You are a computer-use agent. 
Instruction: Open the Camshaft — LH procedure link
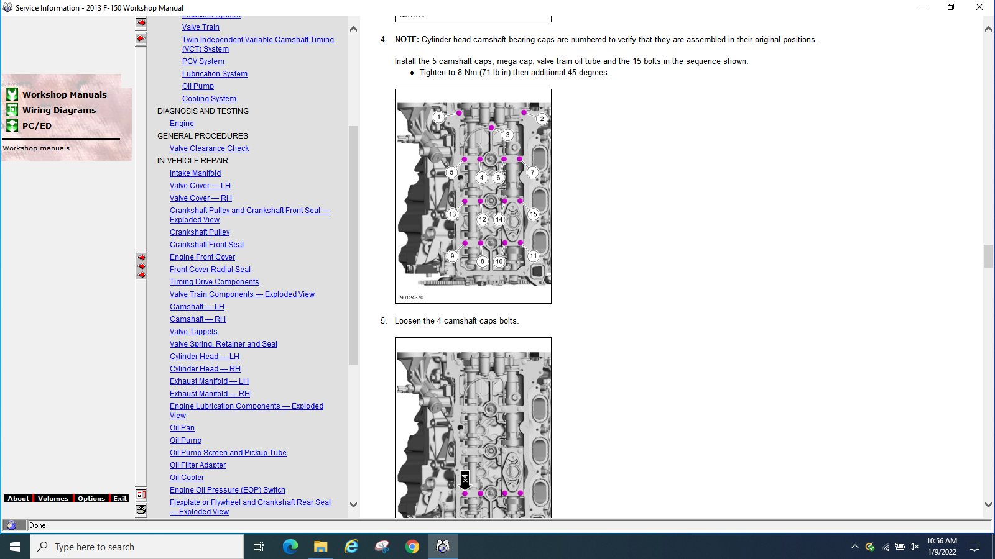(197, 307)
